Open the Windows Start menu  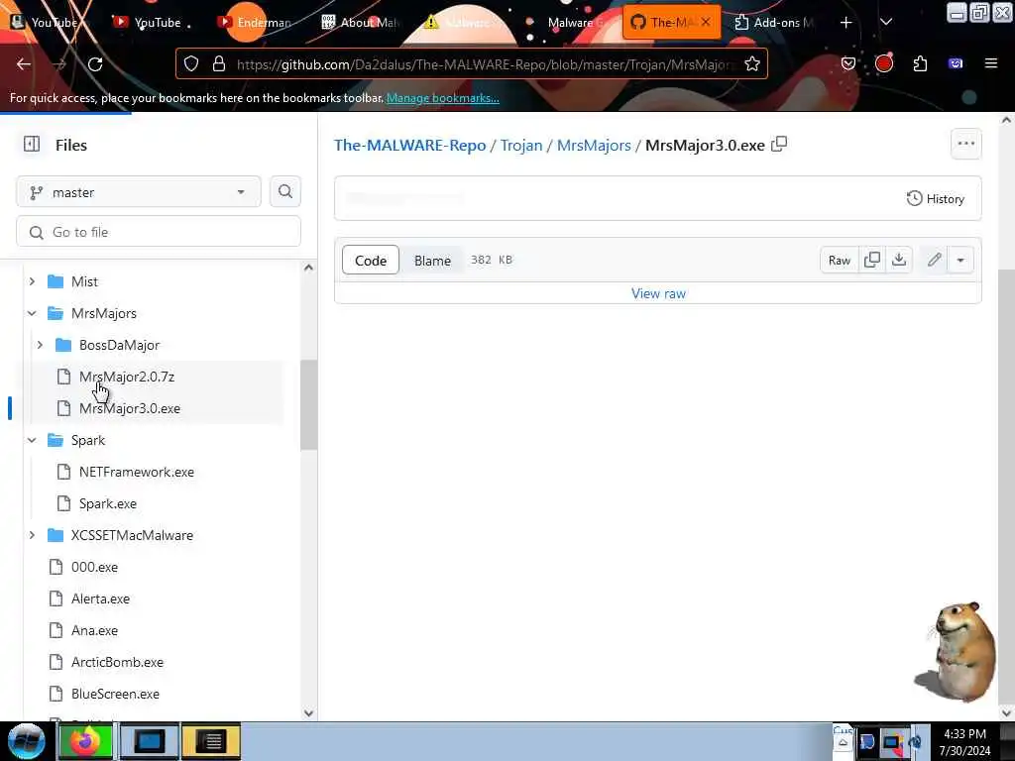click(26, 741)
